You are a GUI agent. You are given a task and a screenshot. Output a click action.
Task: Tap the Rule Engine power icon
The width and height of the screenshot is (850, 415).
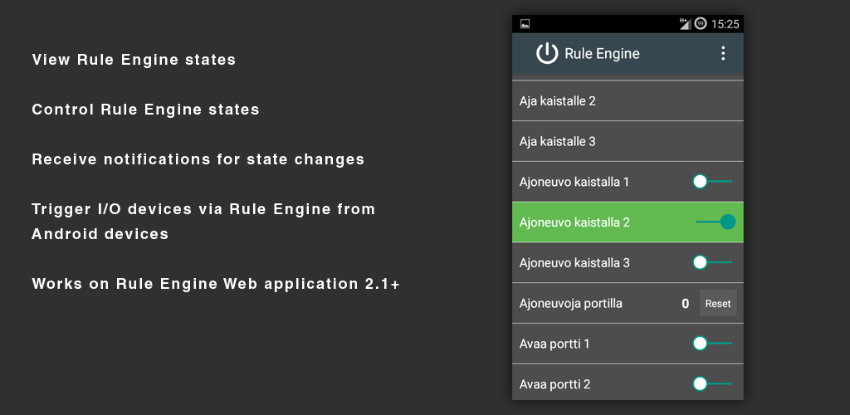pos(547,53)
